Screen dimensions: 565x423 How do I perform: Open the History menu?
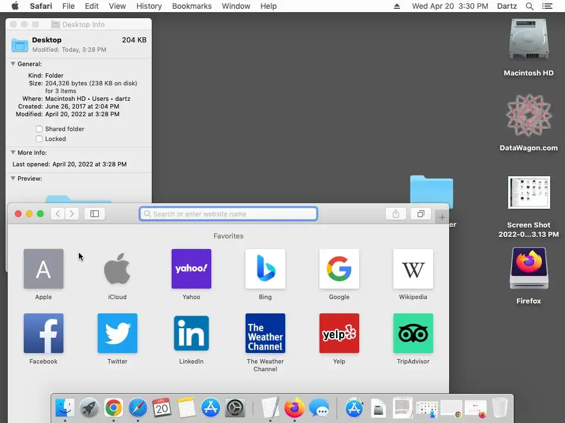click(149, 6)
